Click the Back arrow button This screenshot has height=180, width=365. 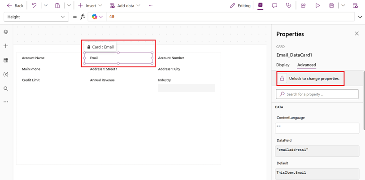tap(15, 5)
